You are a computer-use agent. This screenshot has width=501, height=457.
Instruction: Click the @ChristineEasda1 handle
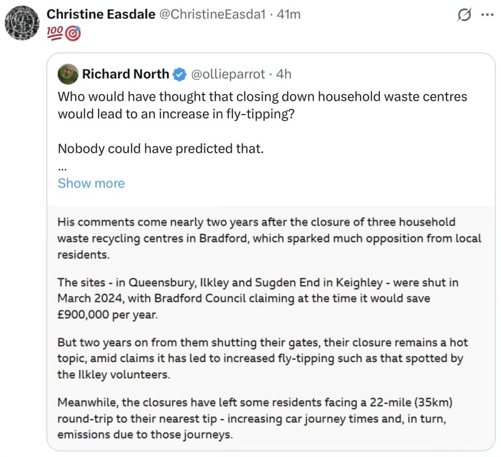pyautogui.click(x=212, y=15)
